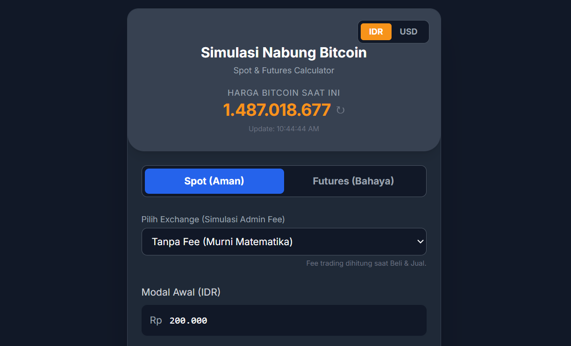The image size is (571, 346).
Task: Click the fee trading note text
Action: click(x=366, y=263)
